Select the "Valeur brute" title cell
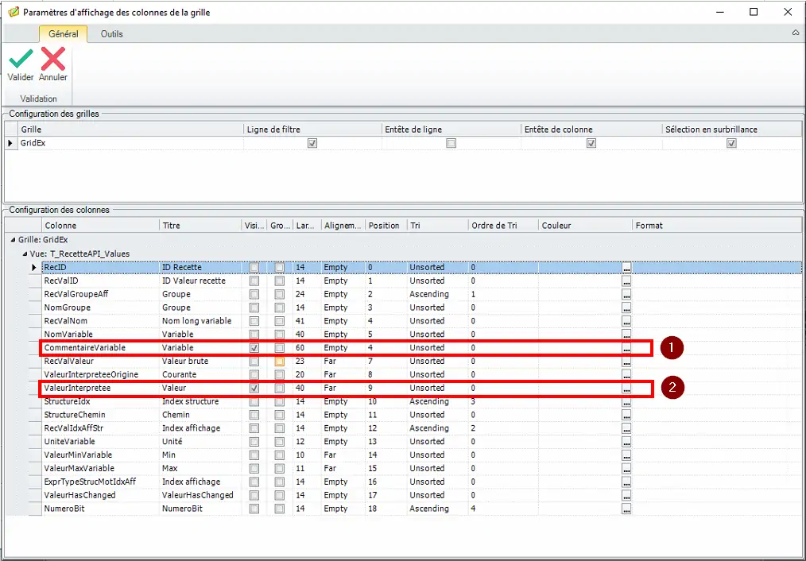The image size is (806, 561). 200,362
